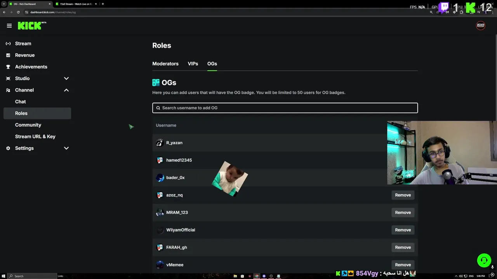Open Chat under Channel
497x279 pixels.
point(21,102)
